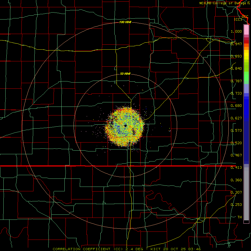This screenshot has height=251, width=251.
Task: Click the 1.000 color scale value
Action: click(236, 31)
